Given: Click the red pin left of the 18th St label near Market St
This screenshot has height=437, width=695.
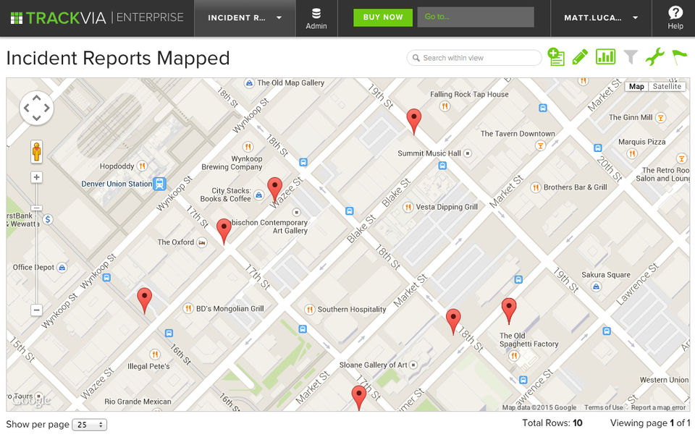Looking at the screenshot, I should [453, 322].
